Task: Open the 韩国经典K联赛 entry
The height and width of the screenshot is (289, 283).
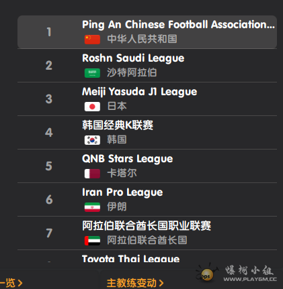Action: point(147,133)
